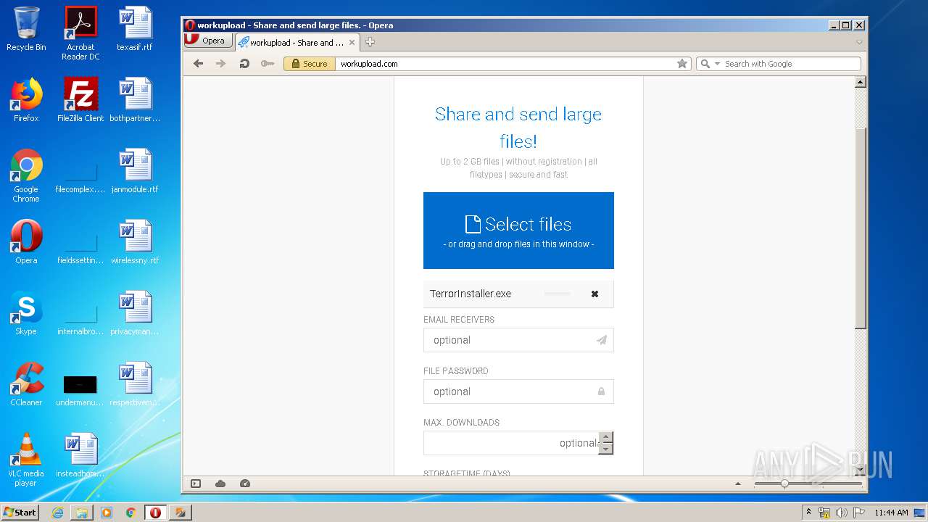
Task: Go forward with the Opera forward arrow
Action: point(221,64)
